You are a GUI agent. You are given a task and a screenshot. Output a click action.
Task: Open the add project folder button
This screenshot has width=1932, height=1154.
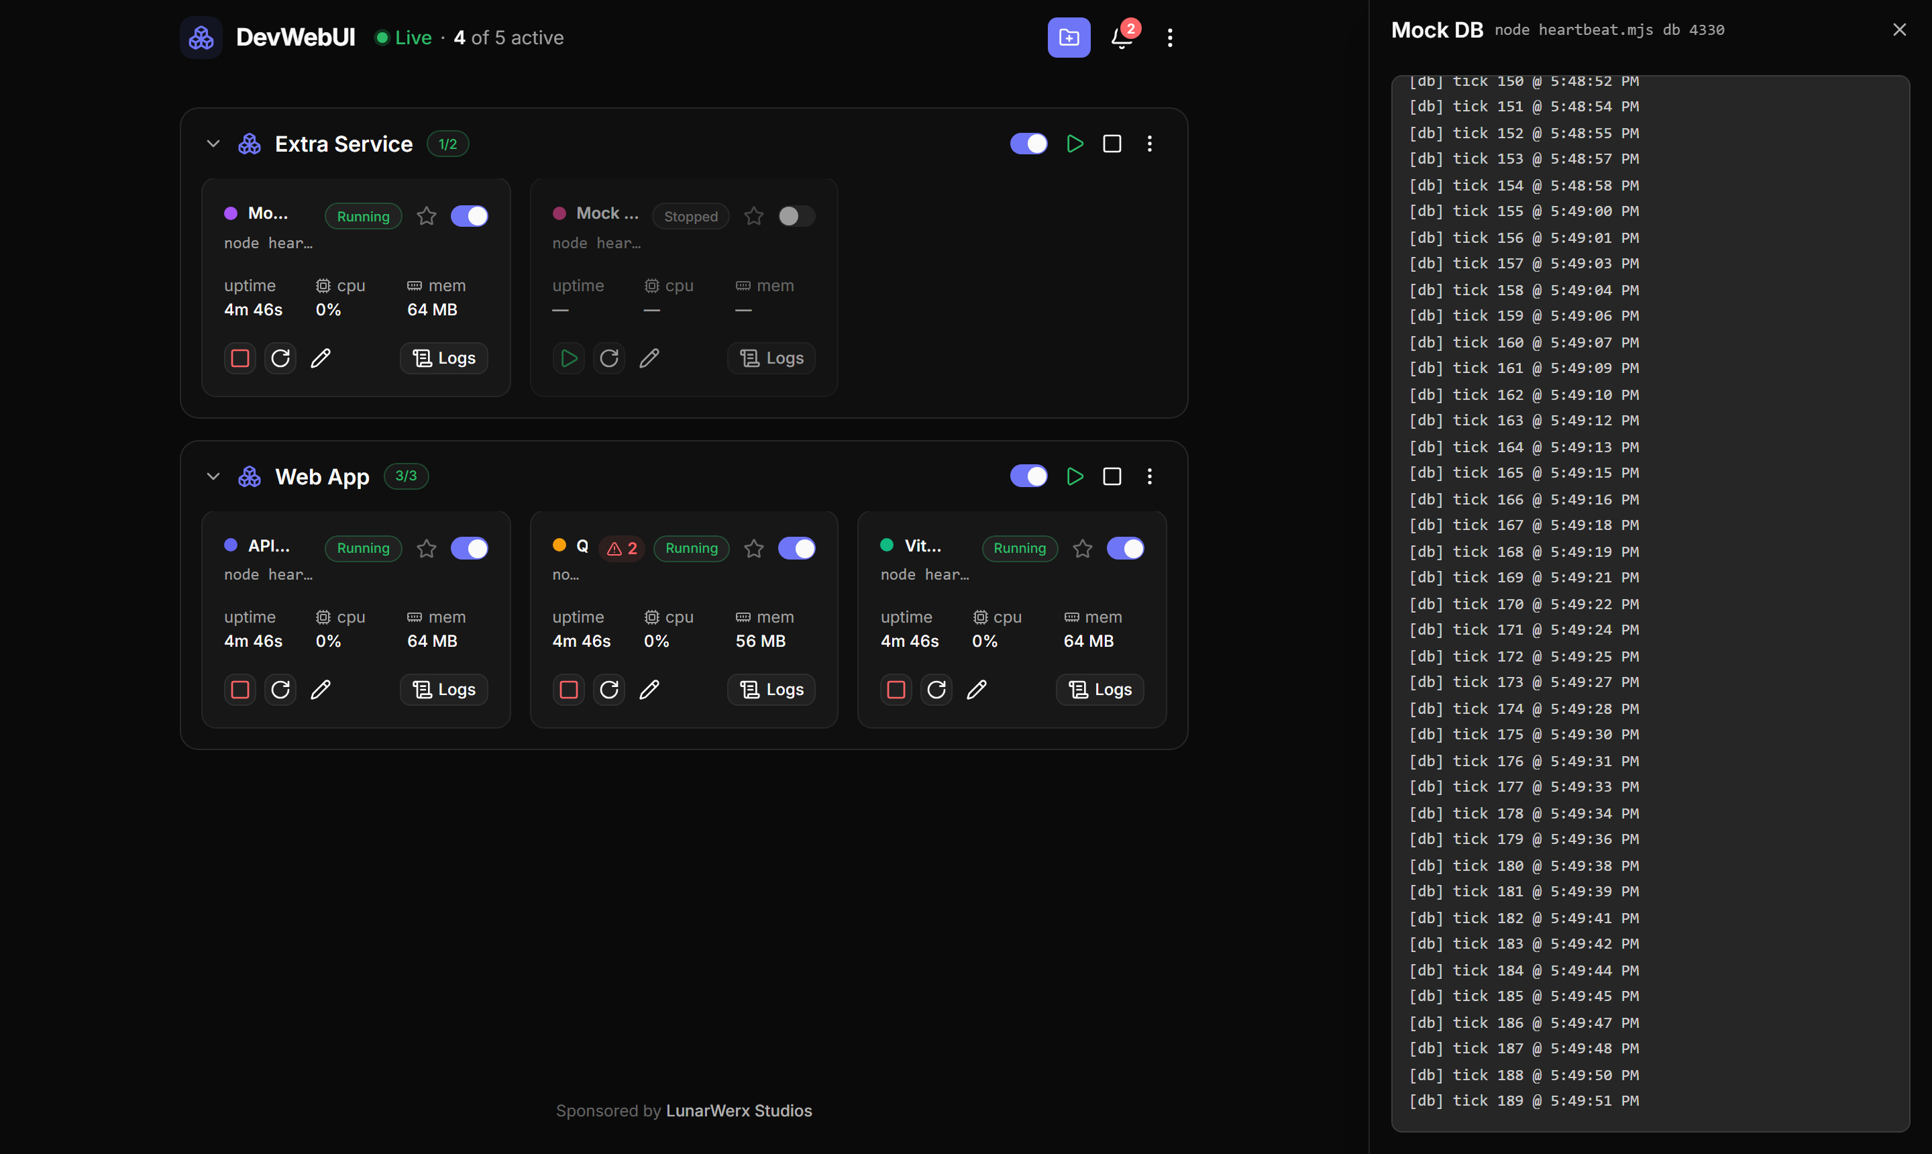pos(1068,38)
